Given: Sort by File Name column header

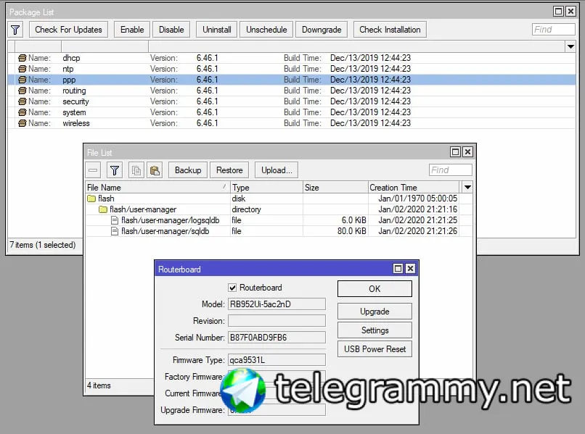Looking at the screenshot, I should pyautogui.click(x=157, y=188).
